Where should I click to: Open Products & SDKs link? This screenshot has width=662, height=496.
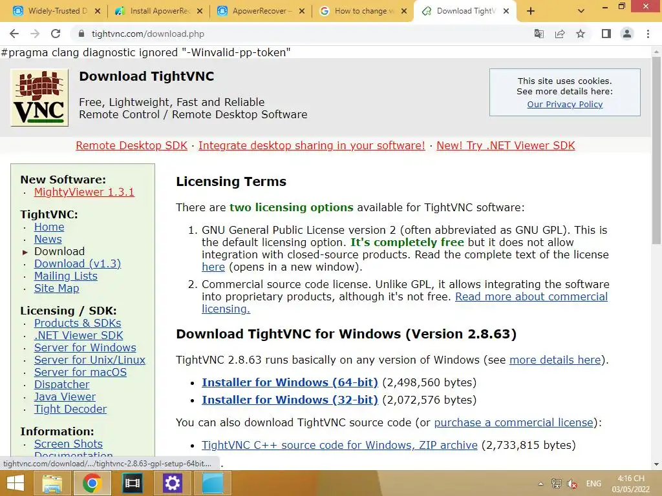click(78, 323)
